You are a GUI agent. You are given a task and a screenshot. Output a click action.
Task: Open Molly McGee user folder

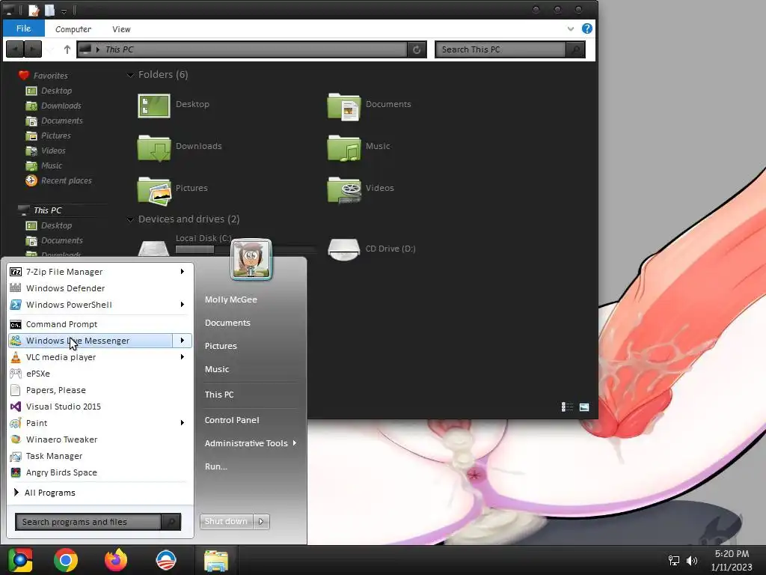tap(230, 299)
